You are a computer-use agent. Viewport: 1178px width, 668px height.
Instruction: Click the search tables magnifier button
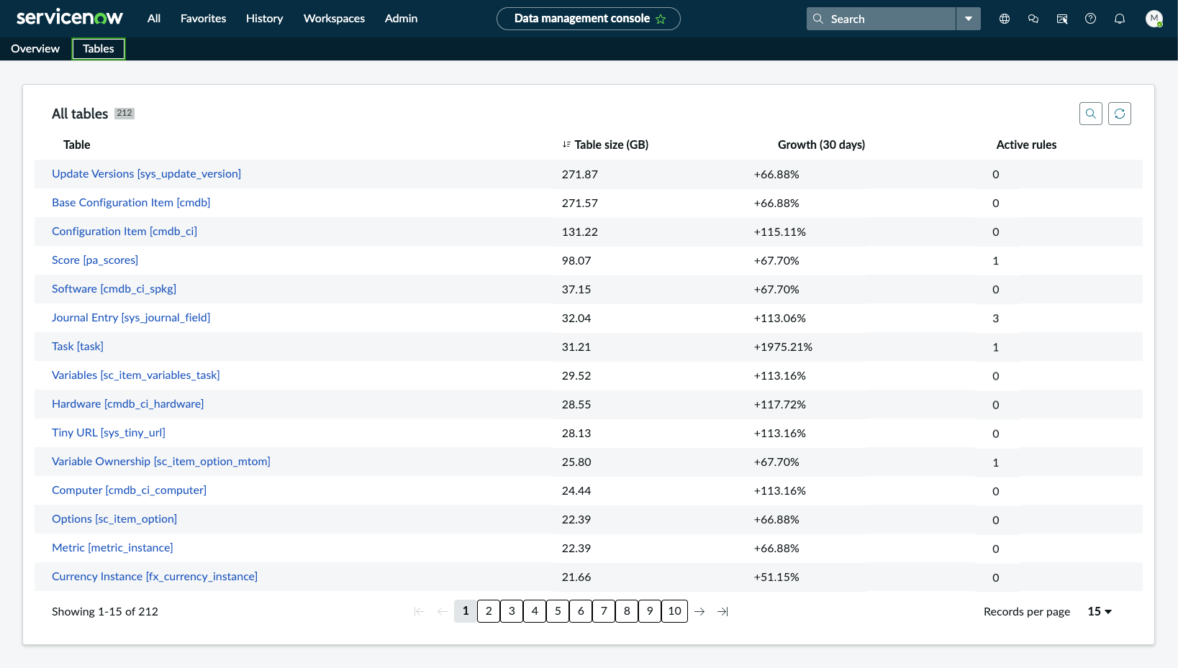[x=1091, y=114]
